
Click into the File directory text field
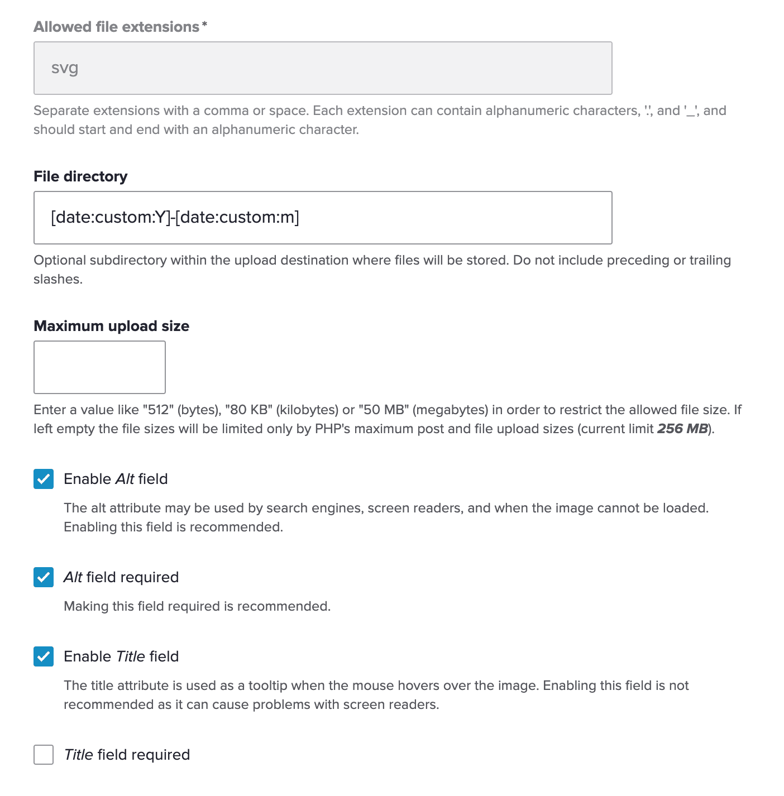(x=323, y=218)
